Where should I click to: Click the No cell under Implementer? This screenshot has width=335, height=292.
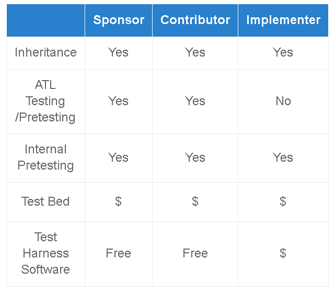coord(283,101)
